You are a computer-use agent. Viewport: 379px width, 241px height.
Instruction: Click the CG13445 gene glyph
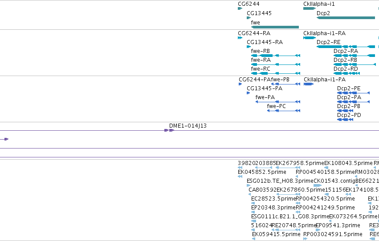(249, 18)
